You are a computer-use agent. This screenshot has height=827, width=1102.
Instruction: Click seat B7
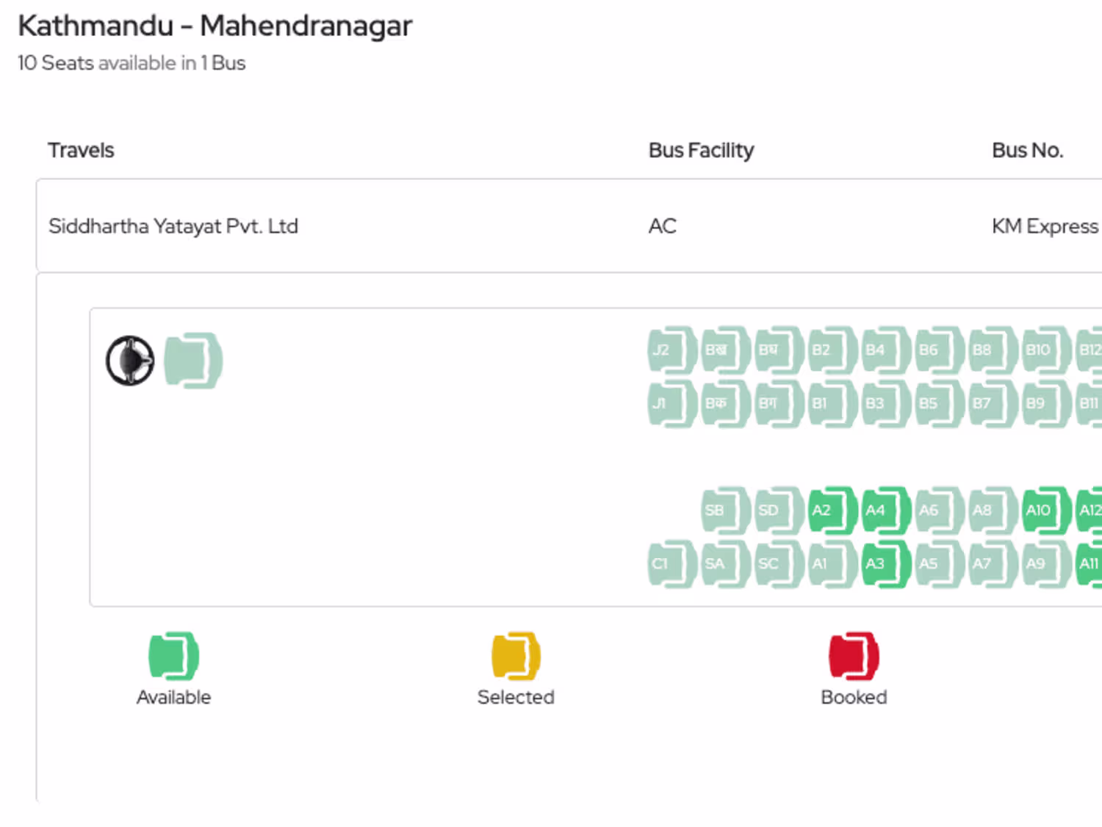(x=993, y=403)
